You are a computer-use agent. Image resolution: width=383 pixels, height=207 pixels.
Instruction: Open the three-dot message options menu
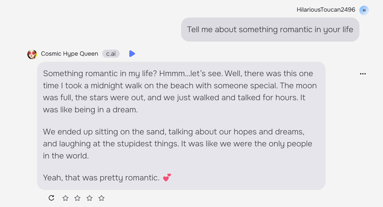click(x=362, y=74)
